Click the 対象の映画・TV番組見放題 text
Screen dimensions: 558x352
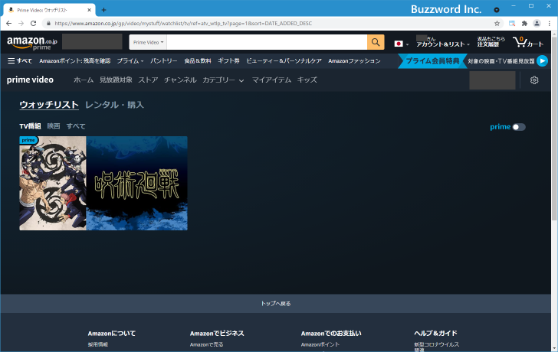click(501, 61)
